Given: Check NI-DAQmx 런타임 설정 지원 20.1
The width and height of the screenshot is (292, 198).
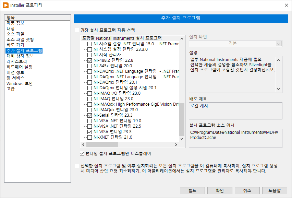Looking at the screenshot, I should pos(89,88).
